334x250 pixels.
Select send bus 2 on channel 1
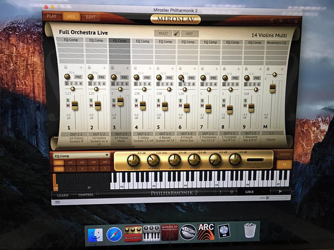[71, 83]
